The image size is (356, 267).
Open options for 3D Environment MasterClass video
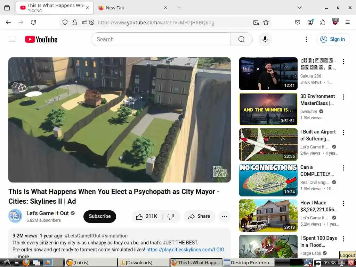pyautogui.click(x=343, y=97)
